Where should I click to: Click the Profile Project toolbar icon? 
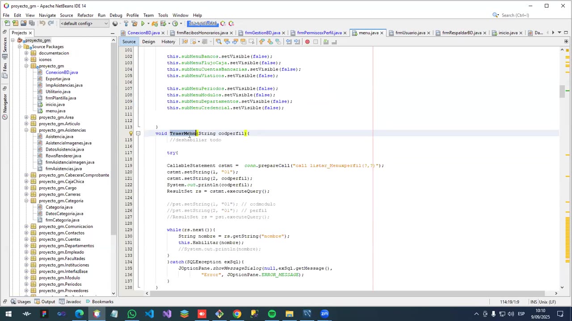[x=175, y=23]
